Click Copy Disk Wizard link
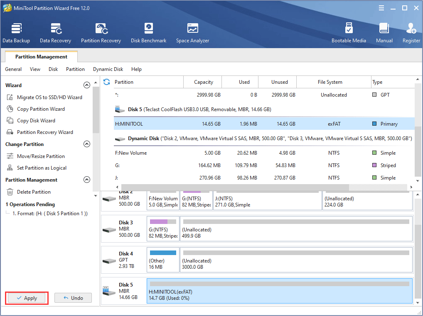Screen dimensions: 423x316 coord(36,121)
